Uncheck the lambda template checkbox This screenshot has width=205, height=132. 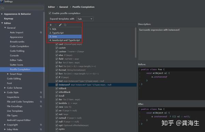coord(57,103)
